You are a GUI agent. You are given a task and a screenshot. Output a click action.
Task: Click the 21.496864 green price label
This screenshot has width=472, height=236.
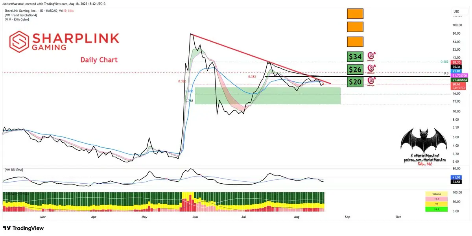pos(459,80)
